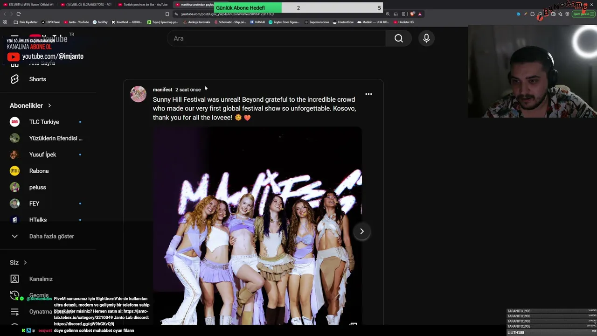Screen dimensions: 597x336
Task: Open Mobbin bookmark
Action: tap(373, 22)
